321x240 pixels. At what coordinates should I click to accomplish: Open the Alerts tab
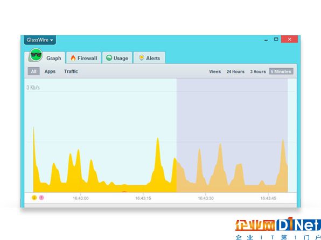point(149,58)
